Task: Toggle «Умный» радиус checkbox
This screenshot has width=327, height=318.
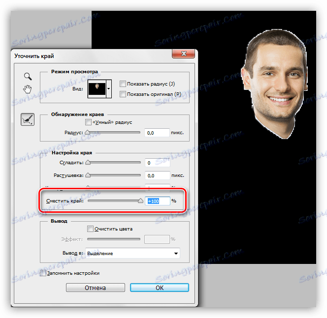Action: (x=88, y=122)
